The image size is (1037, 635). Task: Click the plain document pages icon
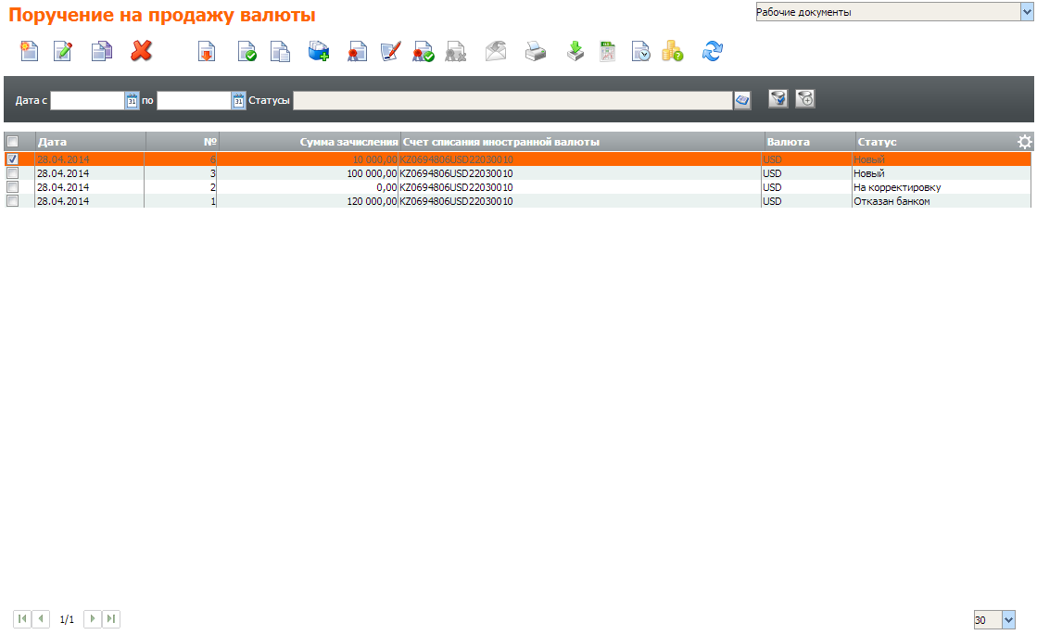[x=280, y=51]
